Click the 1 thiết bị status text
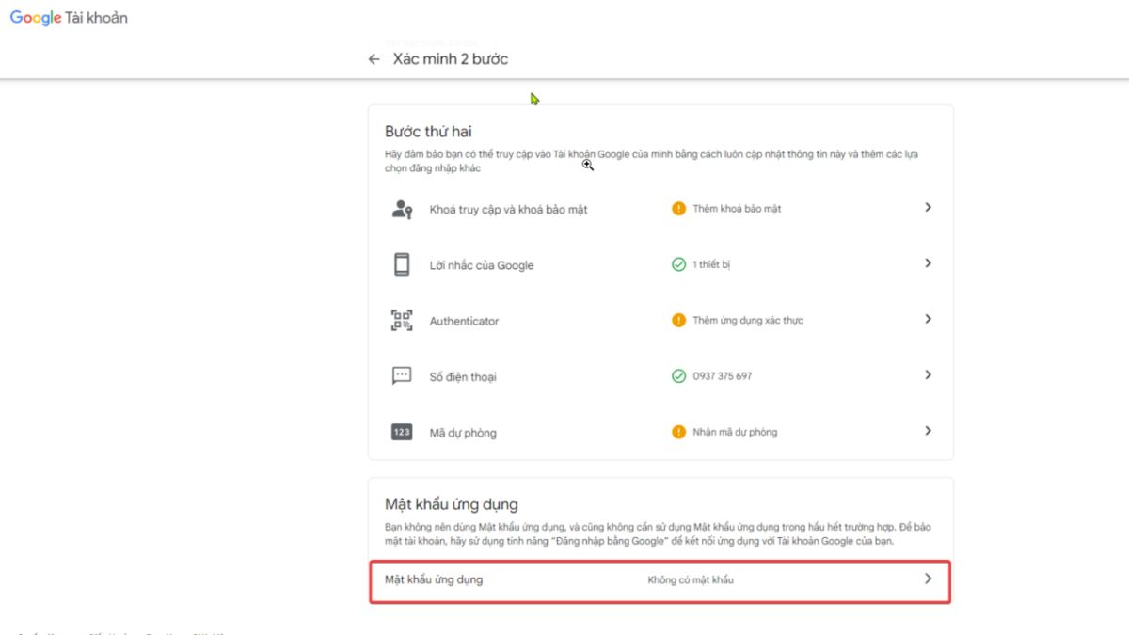 [711, 264]
